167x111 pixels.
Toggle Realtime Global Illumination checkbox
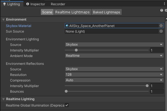click(x=67, y=105)
